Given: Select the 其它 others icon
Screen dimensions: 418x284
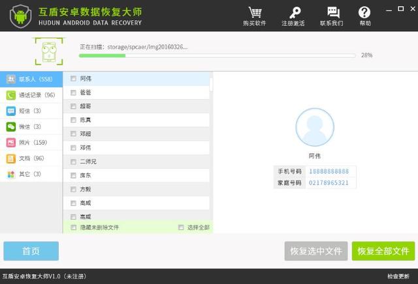Looking at the screenshot, I should click(x=11, y=174).
